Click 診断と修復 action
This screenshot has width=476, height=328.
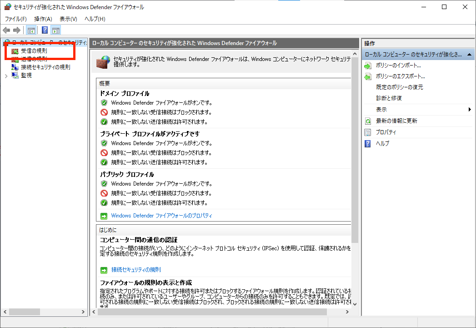(389, 98)
